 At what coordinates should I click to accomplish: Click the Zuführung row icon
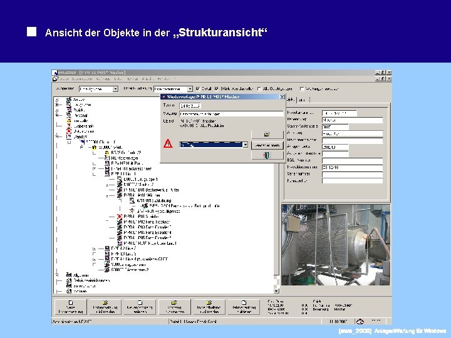132,200
